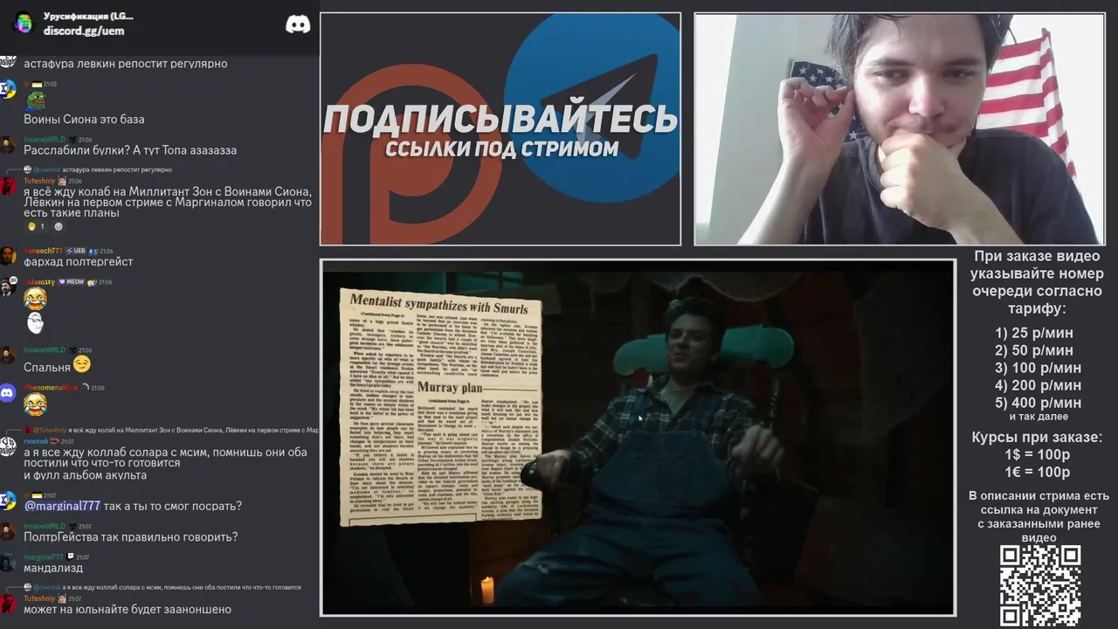The image size is (1118, 629).
Task: Click the UEB tag badge
Action: click(x=75, y=251)
